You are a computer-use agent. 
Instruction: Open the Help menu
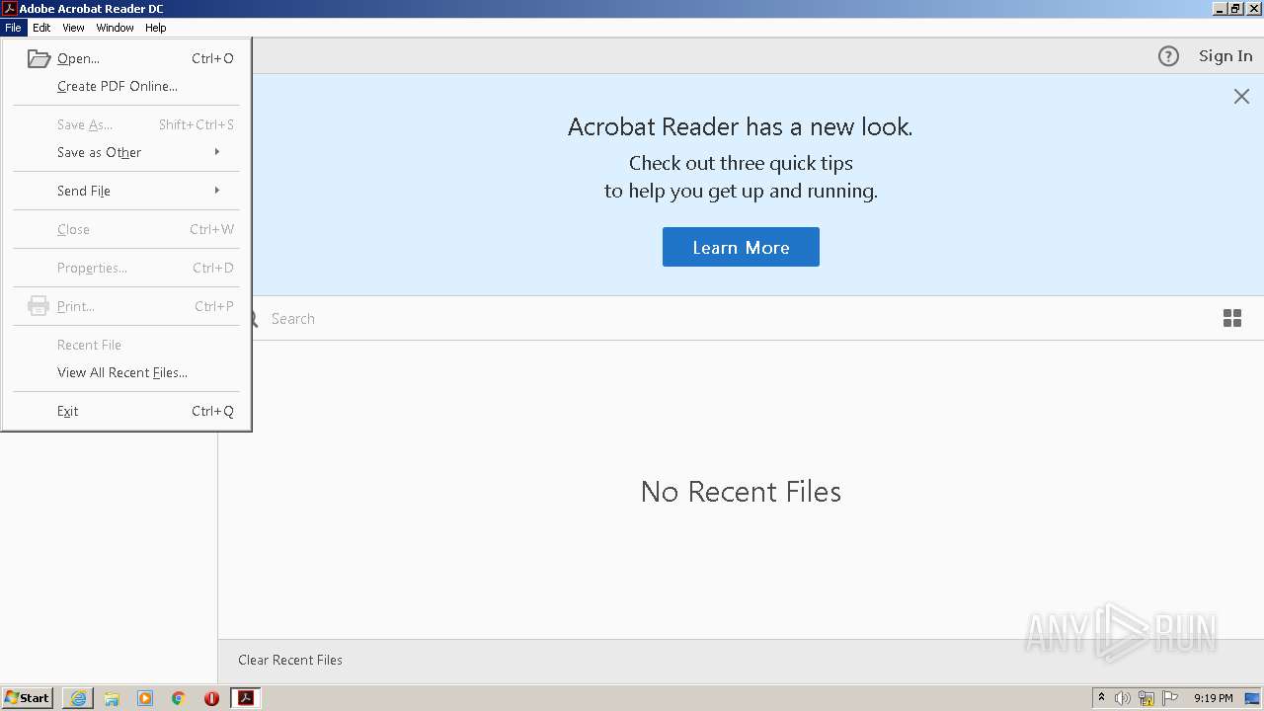tap(156, 28)
